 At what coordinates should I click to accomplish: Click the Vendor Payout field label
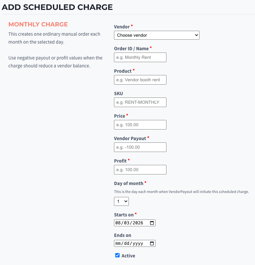click(130, 138)
